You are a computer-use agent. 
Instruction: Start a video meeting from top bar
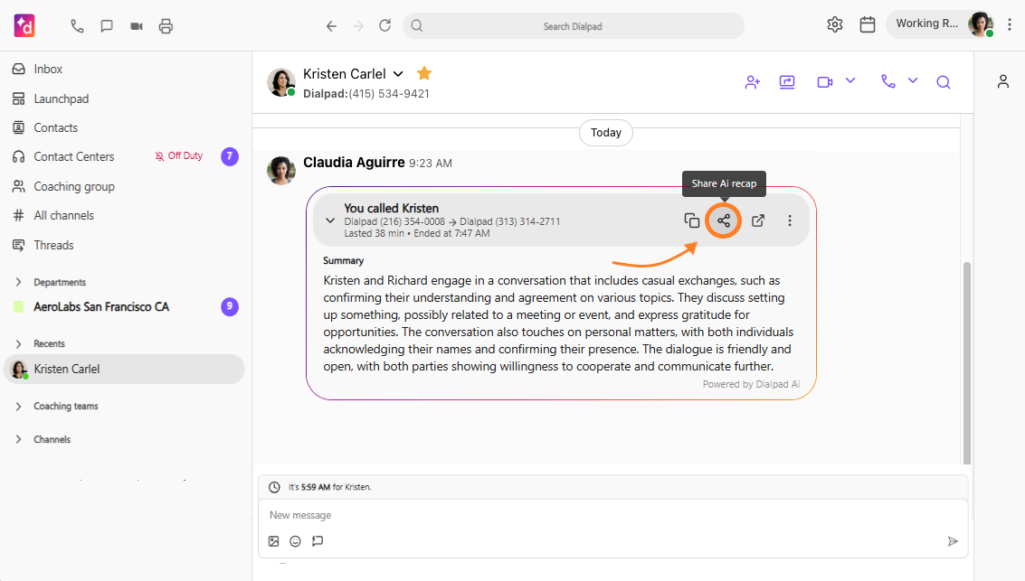(x=136, y=26)
